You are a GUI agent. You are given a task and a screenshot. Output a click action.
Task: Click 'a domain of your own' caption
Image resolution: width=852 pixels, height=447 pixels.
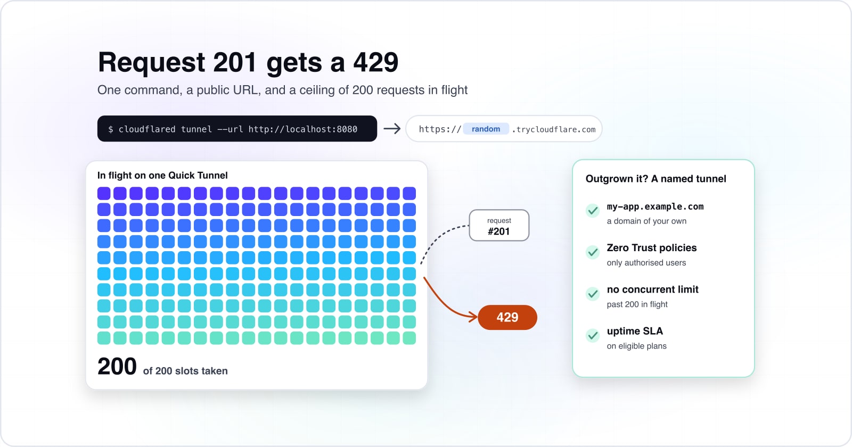point(646,221)
